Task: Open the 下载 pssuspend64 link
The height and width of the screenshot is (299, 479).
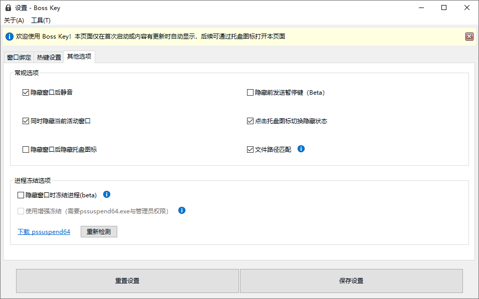Action: [44, 232]
